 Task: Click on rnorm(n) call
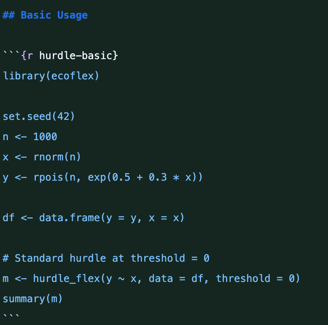(57, 157)
